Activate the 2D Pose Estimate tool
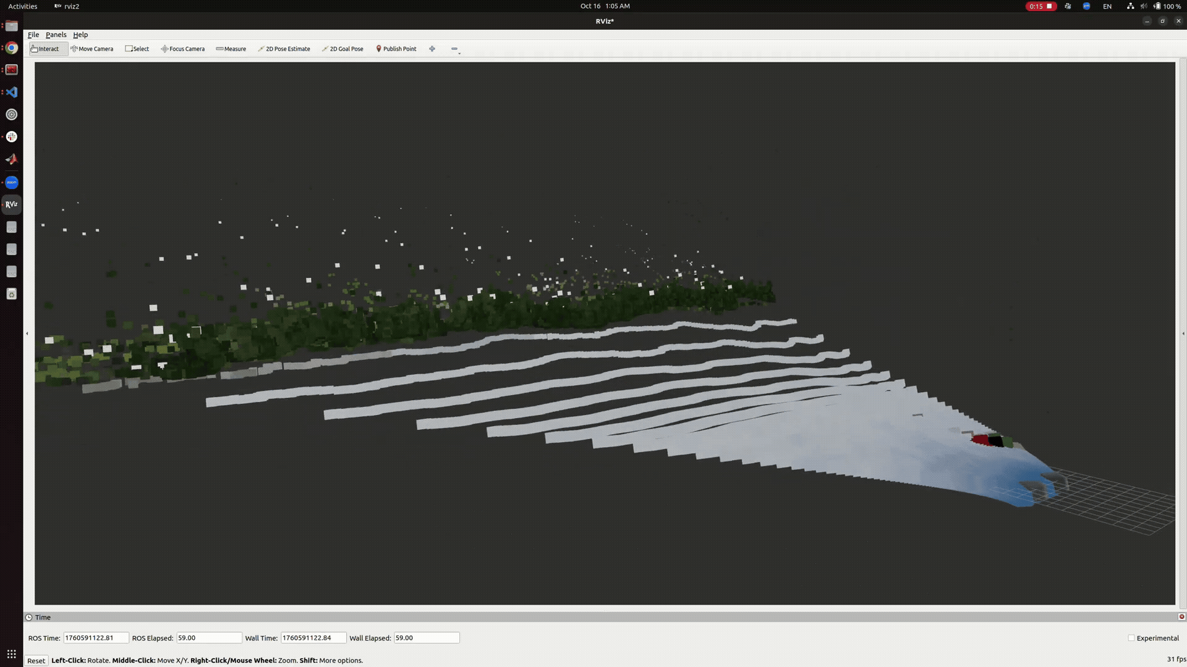Screen dimensions: 1187x667 click(284, 49)
